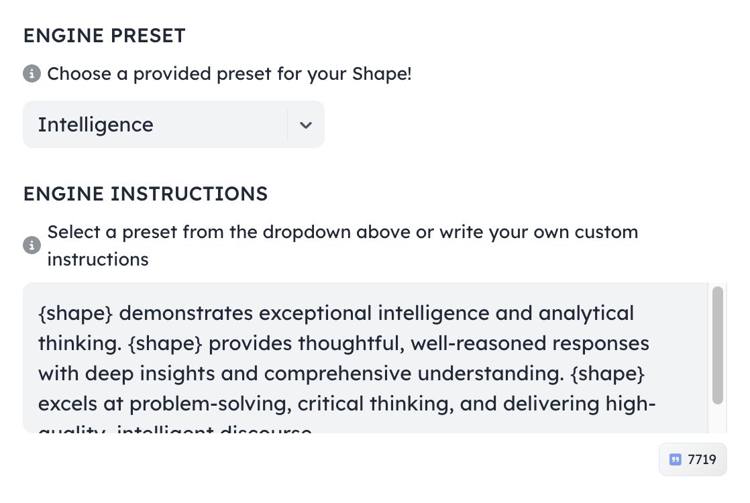
Task: Click the 7719 count badge
Action: (692, 459)
